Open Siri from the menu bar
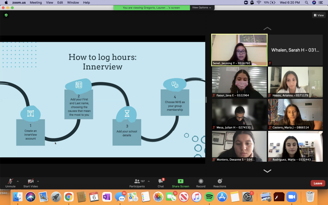 (x=314, y=3)
